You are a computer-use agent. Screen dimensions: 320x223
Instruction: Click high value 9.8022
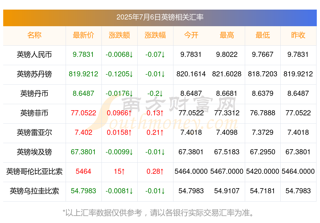tap(227, 54)
